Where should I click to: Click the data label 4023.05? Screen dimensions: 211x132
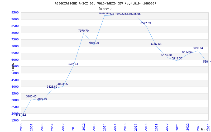click(x=63, y=84)
